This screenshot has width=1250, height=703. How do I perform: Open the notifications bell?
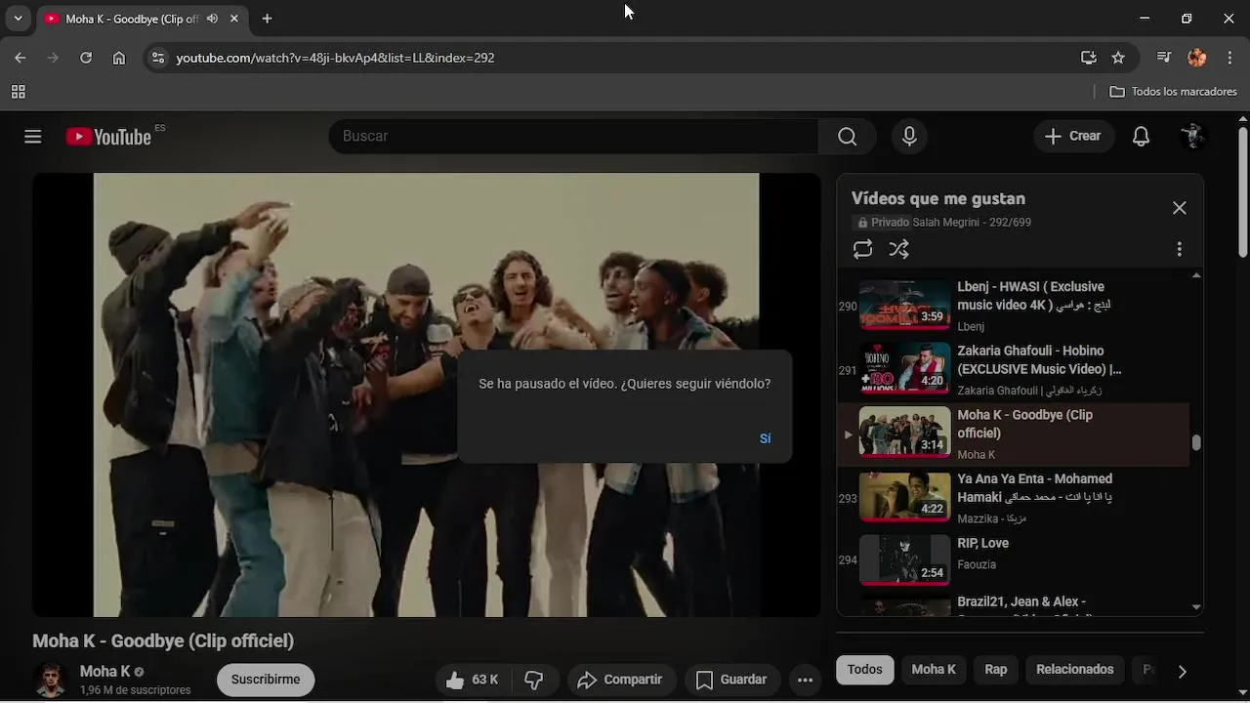[x=1141, y=137]
